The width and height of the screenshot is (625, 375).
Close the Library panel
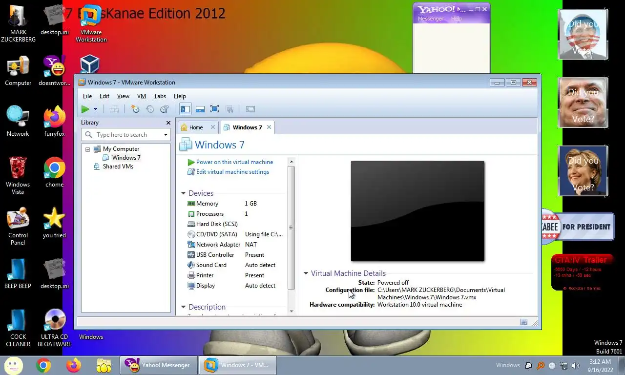tap(168, 123)
